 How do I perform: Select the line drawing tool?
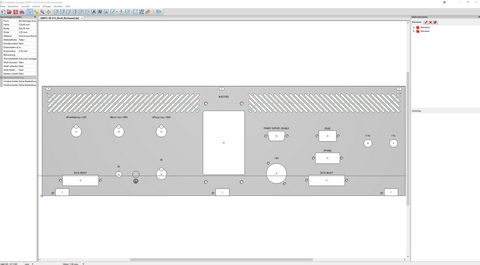click(113, 11)
